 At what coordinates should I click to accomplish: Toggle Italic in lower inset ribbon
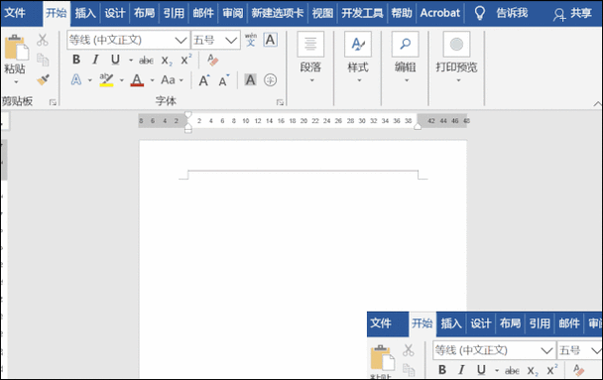(461, 370)
